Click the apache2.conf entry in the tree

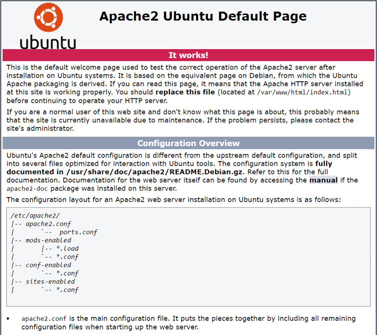click(48, 224)
